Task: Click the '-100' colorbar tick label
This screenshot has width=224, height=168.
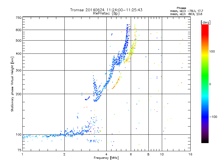Action: click(x=213, y=117)
